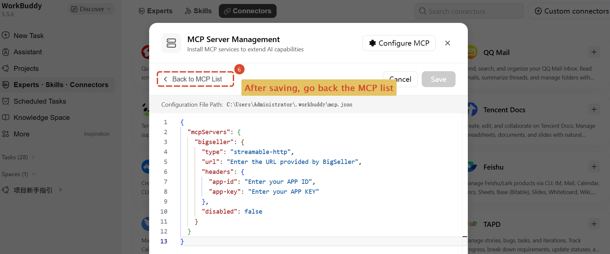
Task: Click the New Task plus icon
Action: click(6, 35)
